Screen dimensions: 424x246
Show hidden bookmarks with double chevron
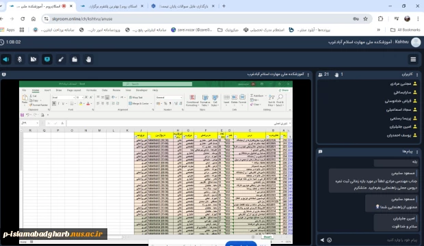(x=379, y=30)
